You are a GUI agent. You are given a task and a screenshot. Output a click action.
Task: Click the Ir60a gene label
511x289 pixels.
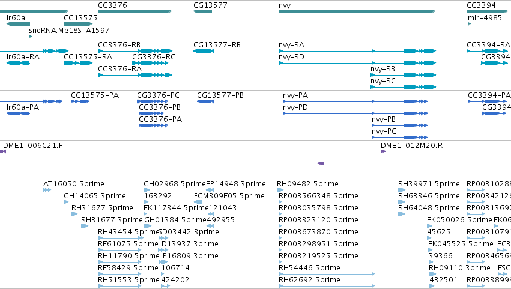click(16, 17)
